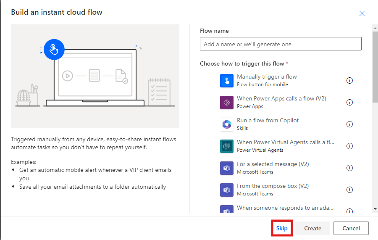Click the "Skills" subtitle text
378x240 pixels.
[242, 128]
